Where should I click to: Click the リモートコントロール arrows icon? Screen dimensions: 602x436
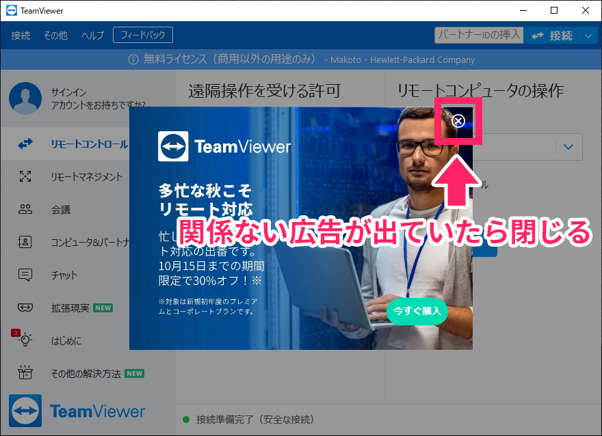click(x=25, y=144)
